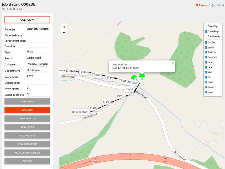Switch to SataliteMap base layer

click(x=206, y=36)
